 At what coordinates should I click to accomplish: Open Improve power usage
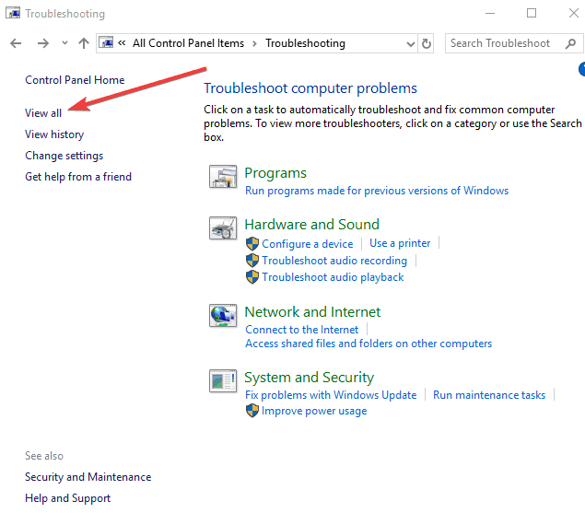[314, 411]
